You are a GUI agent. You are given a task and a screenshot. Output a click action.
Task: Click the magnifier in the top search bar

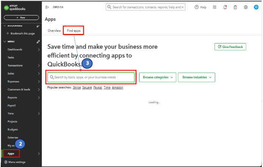tap(109, 7)
